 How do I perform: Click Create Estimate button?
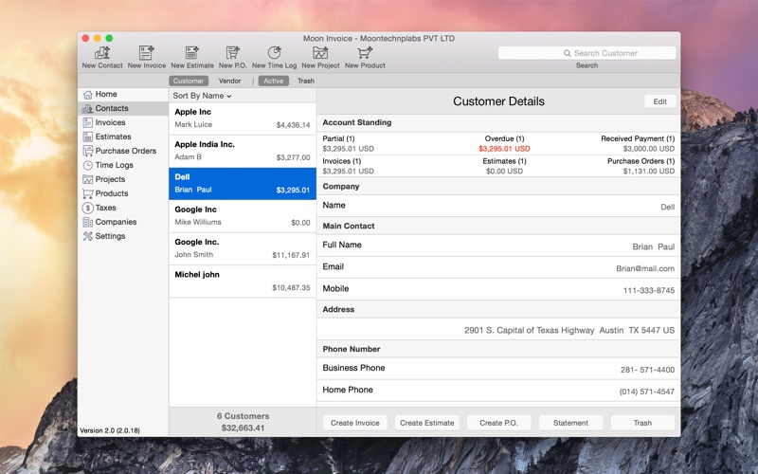[x=427, y=423]
